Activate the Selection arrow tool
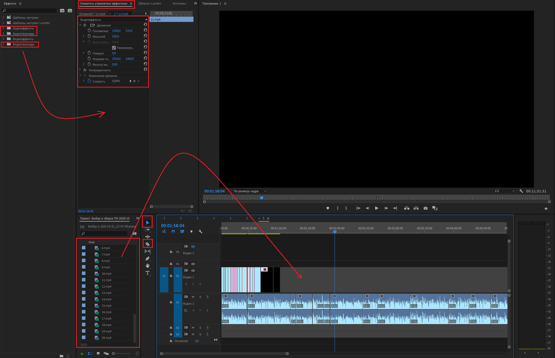This screenshot has width=555, height=358. [148, 222]
